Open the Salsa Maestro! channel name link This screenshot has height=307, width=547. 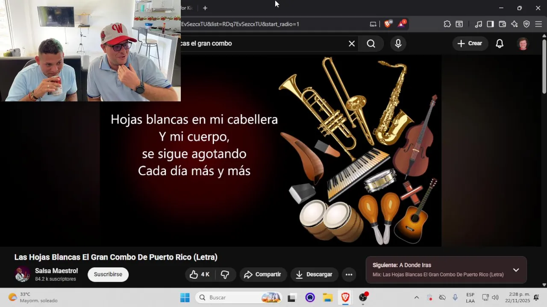point(56,271)
